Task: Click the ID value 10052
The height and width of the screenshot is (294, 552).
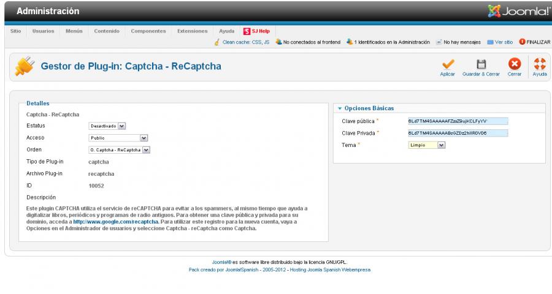Action: pos(96,186)
